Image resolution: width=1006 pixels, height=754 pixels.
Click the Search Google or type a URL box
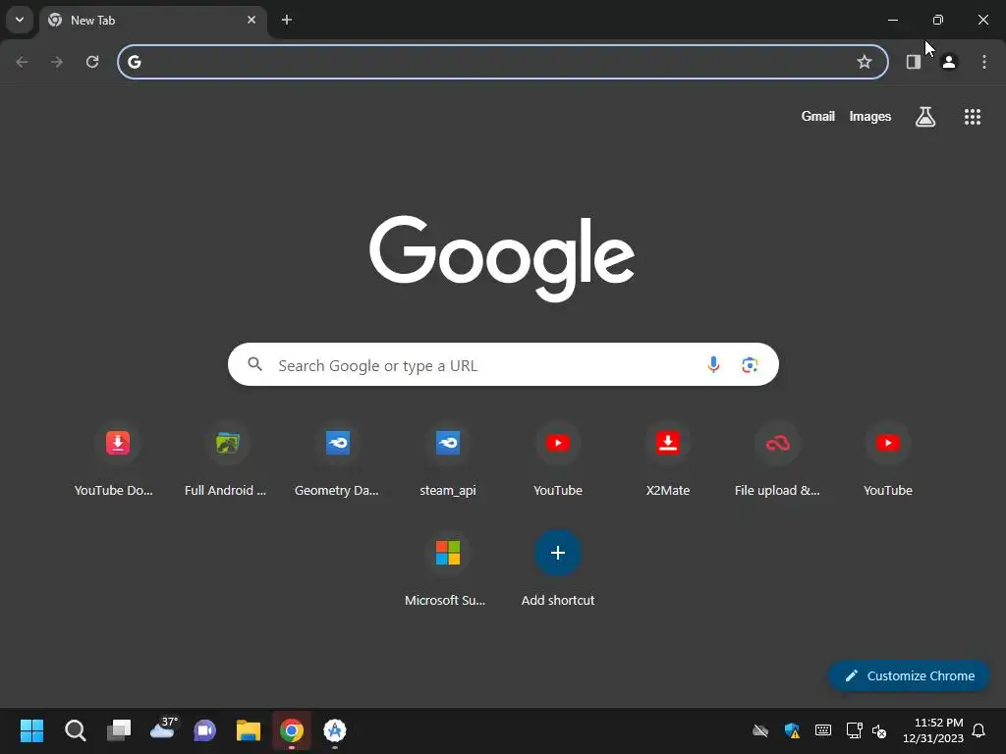[x=503, y=364]
